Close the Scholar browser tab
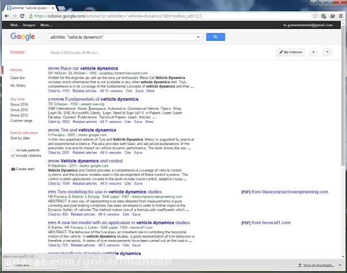 [53, 8]
